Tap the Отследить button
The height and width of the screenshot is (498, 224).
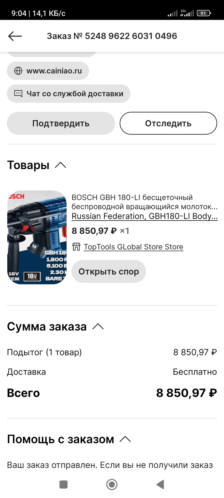tap(168, 123)
